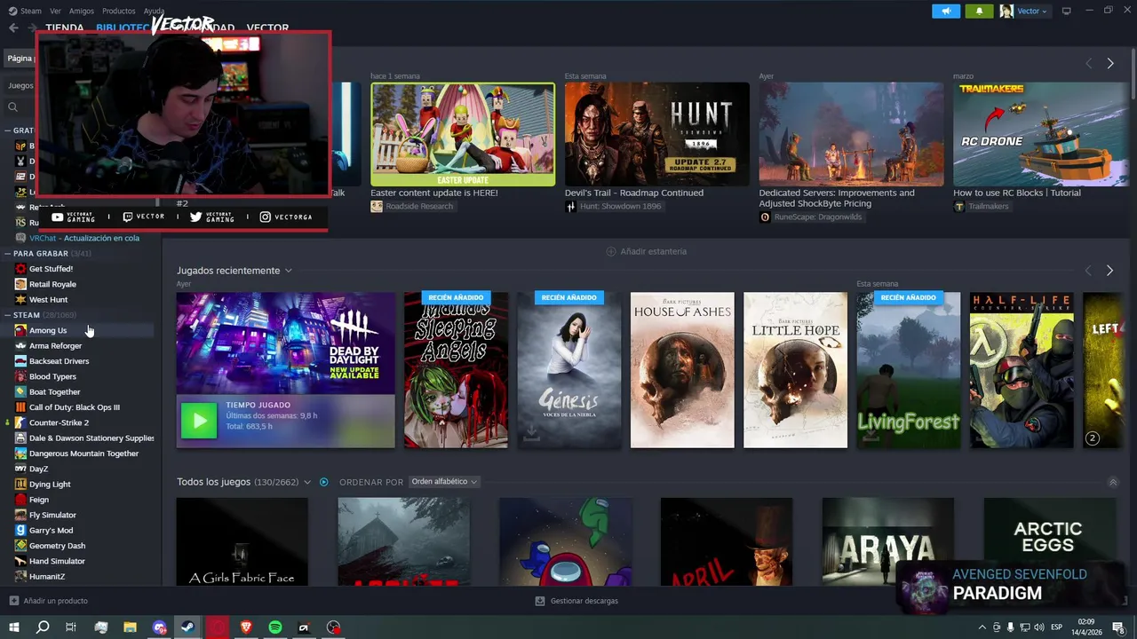The width and height of the screenshot is (1137, 639).
Task: Open the blue announcements megaphone button
Action: [946, 11]
